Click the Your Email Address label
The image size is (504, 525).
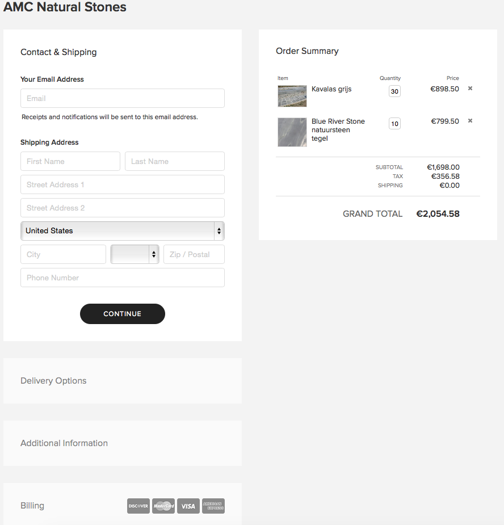tap(52, 79)
